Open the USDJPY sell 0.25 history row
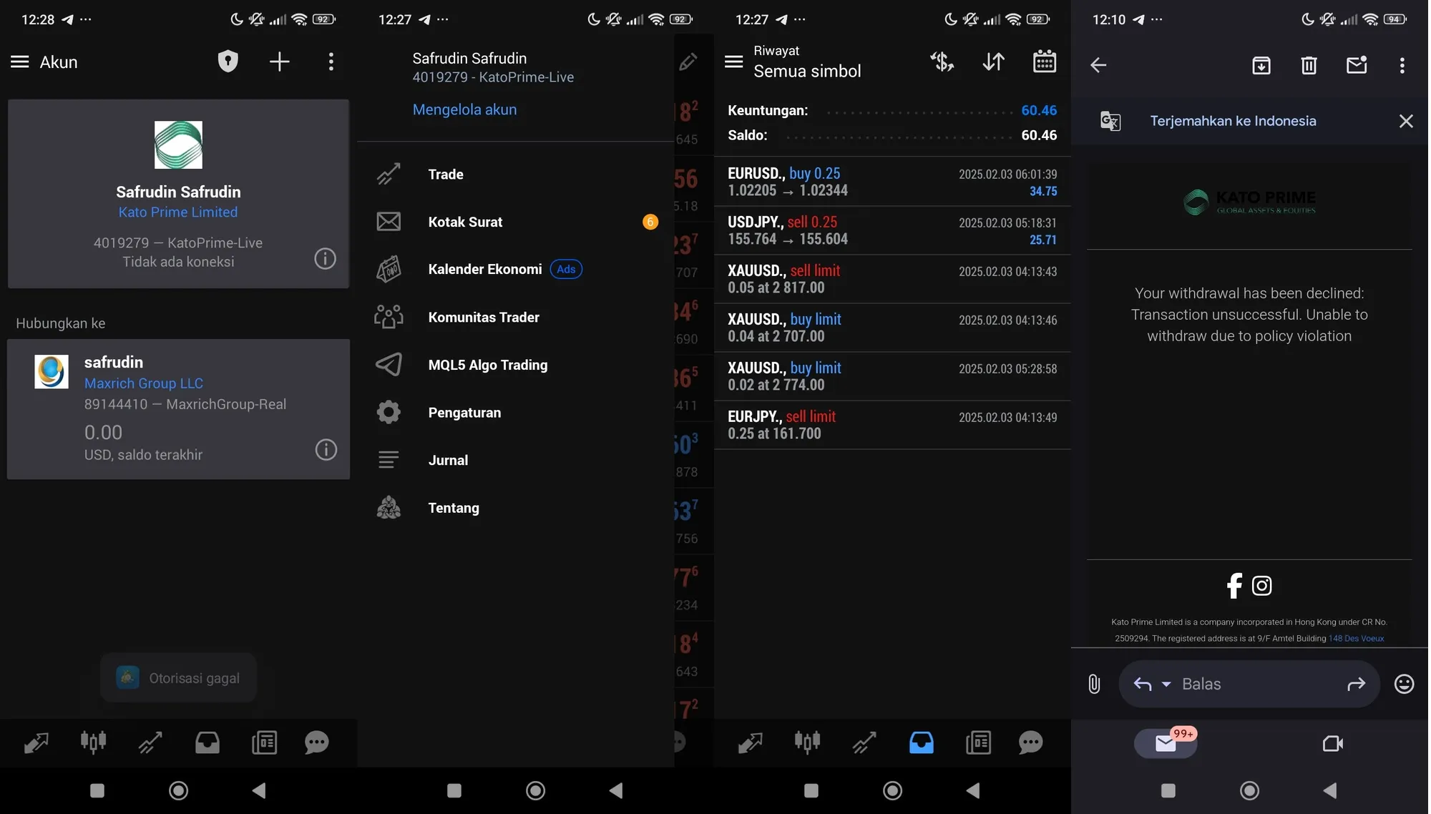 pyautogui.click(x=892, y=230)
